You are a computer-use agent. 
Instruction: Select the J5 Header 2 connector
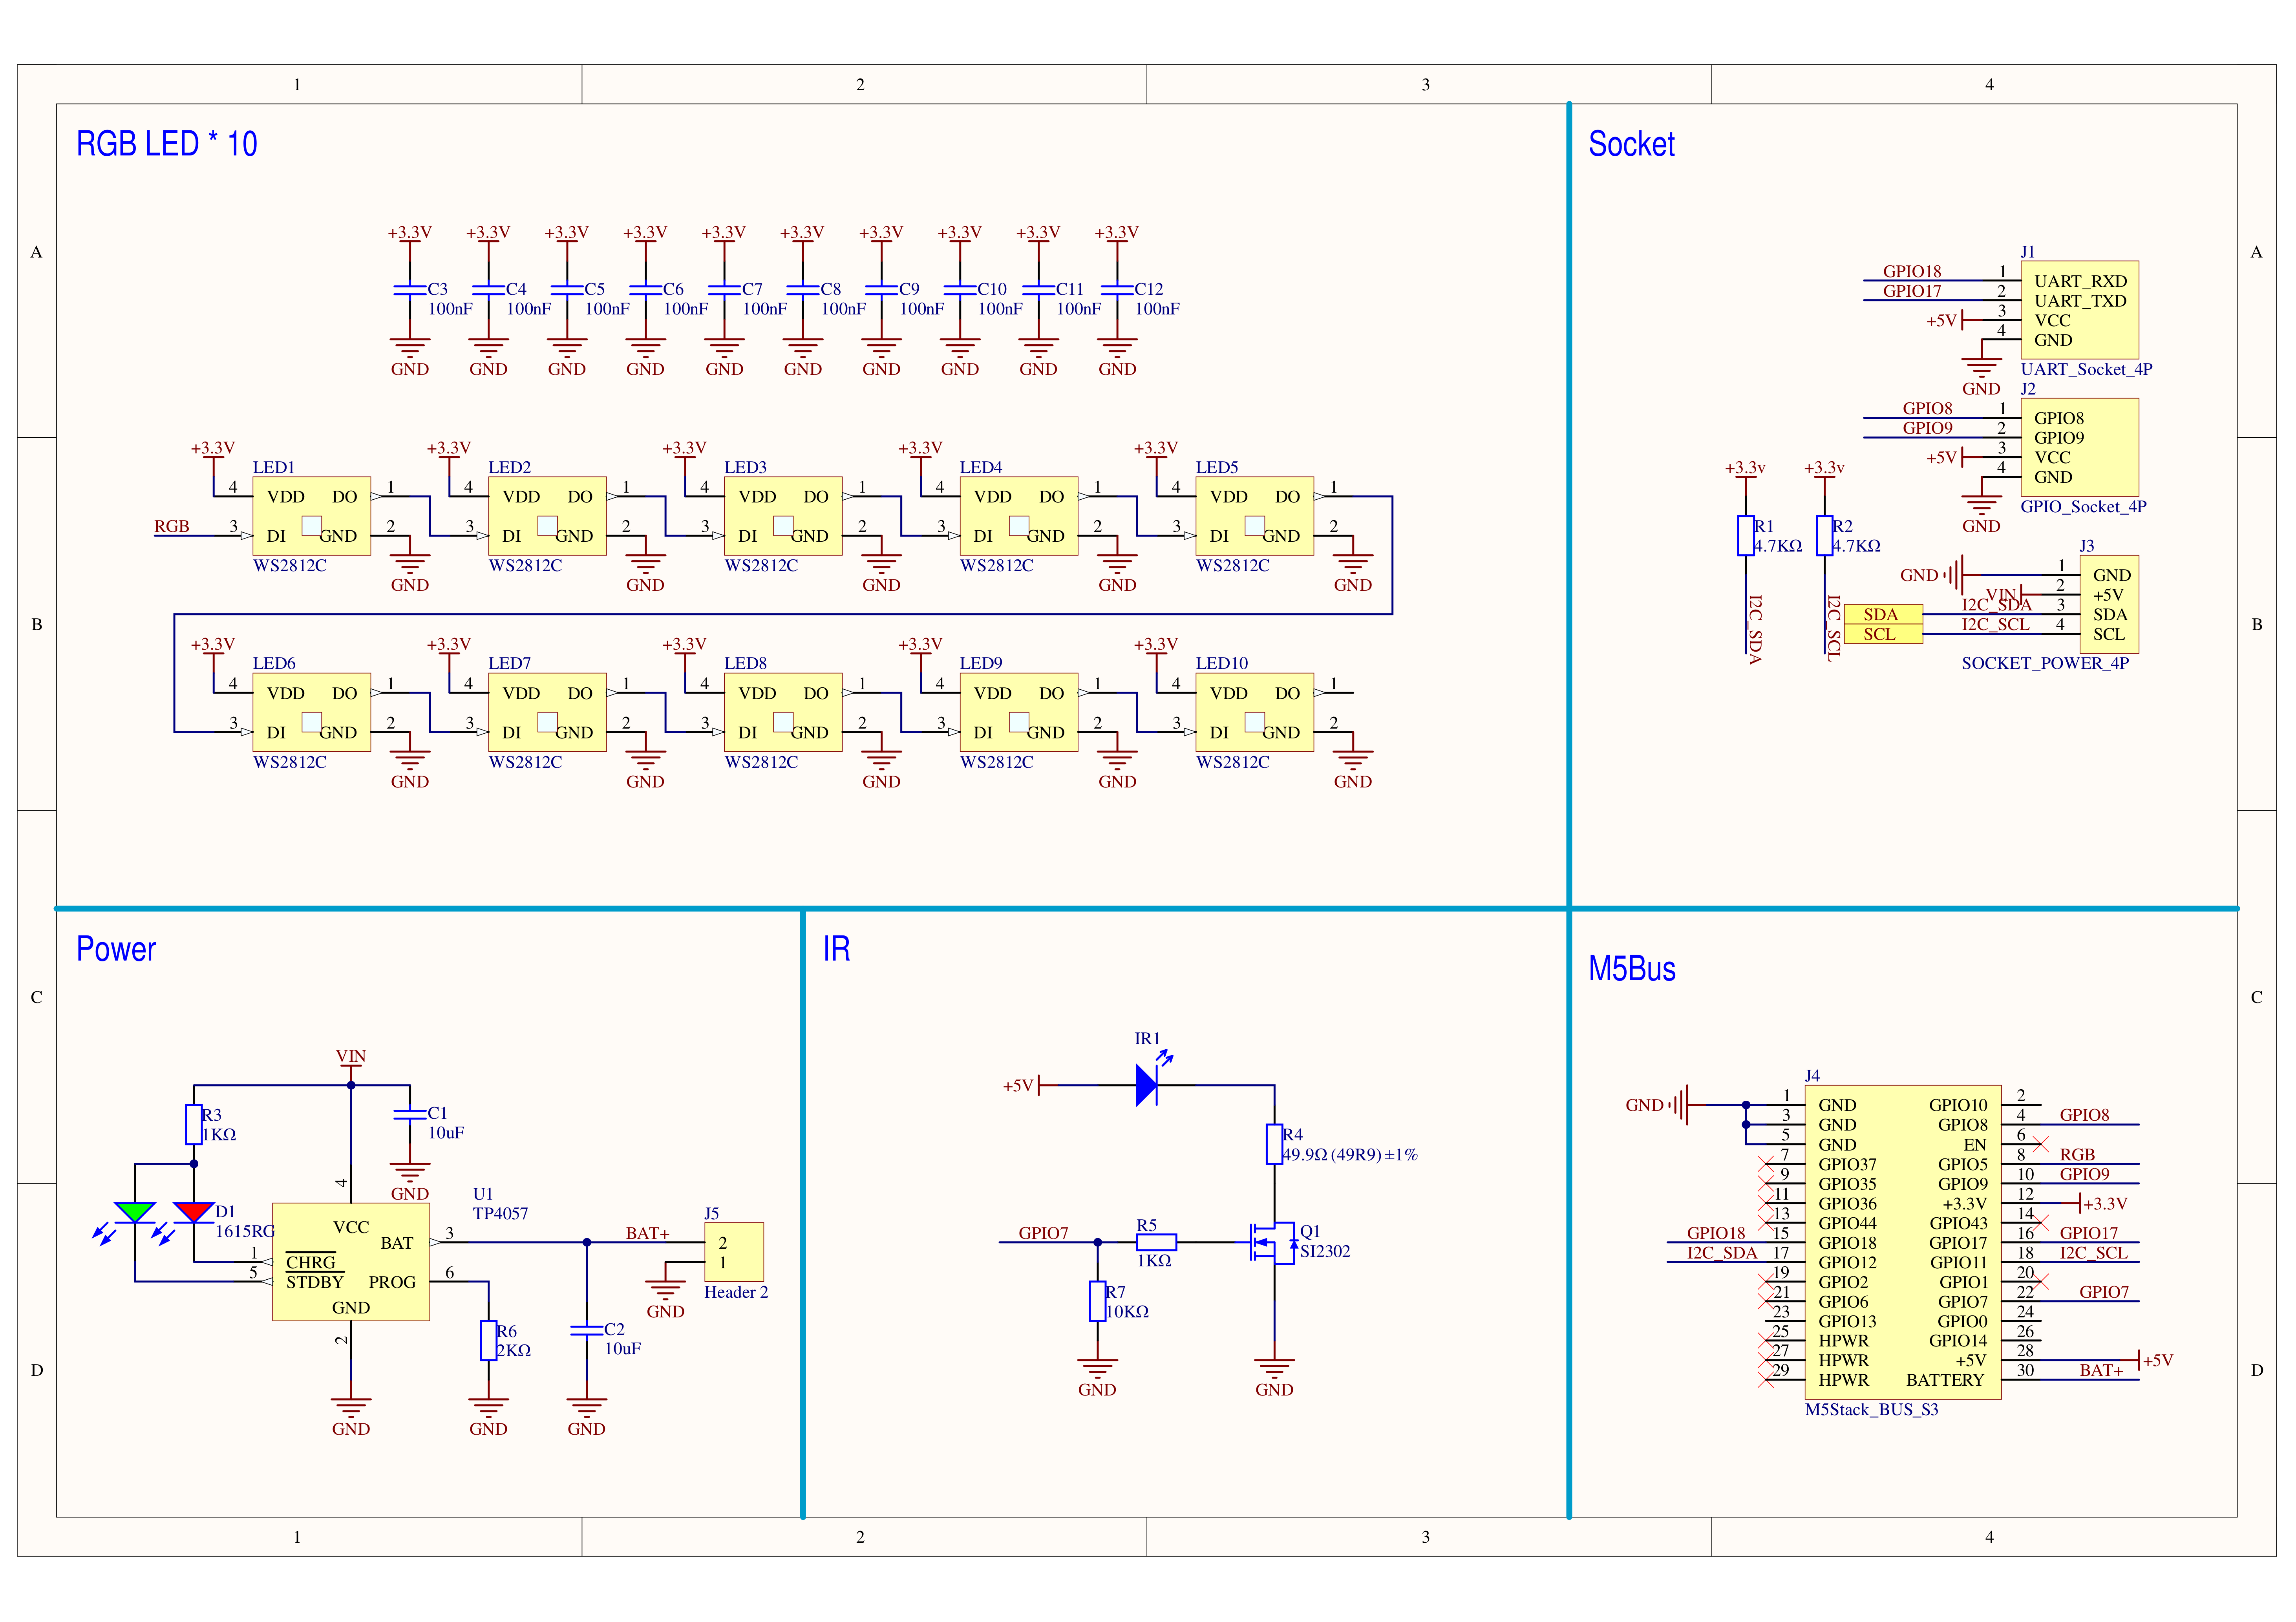pyautogui.click(x=735, y=1252)
